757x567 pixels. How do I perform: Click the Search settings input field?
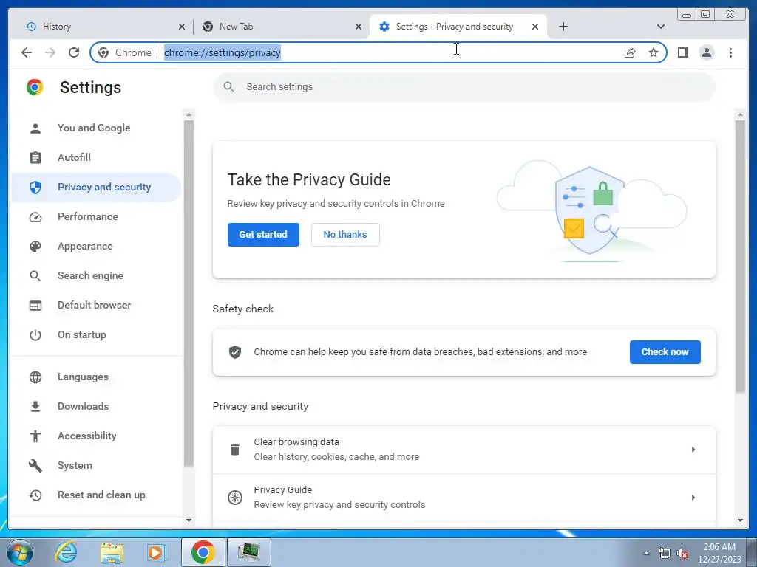coord(464,87)
